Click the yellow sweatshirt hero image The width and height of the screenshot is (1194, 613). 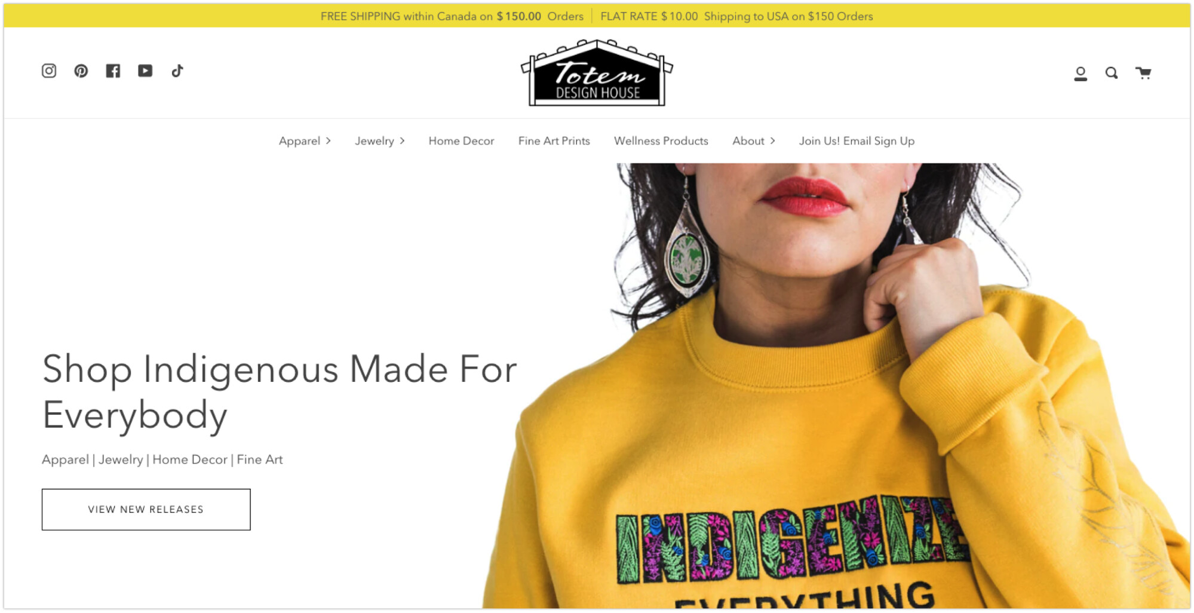(x=836, y=386)
